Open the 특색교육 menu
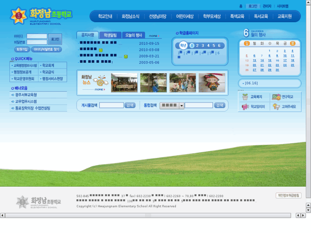 (237, 16)
